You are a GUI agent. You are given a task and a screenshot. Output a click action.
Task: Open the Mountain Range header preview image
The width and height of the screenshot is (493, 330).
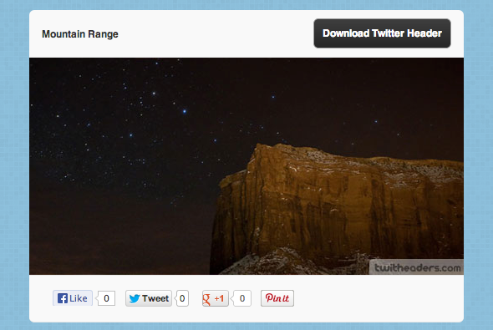click(246, 166)
